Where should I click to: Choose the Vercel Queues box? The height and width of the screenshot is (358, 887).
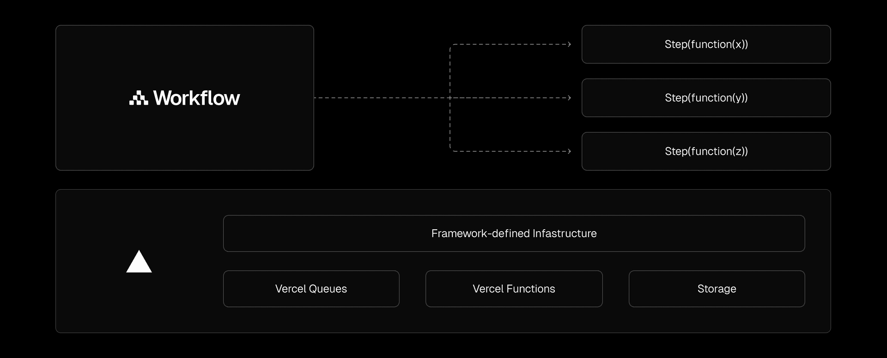tap(311, 289)
